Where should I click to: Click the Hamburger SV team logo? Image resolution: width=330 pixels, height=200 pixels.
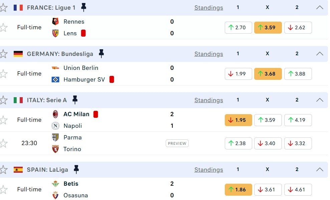click(55, 80)
